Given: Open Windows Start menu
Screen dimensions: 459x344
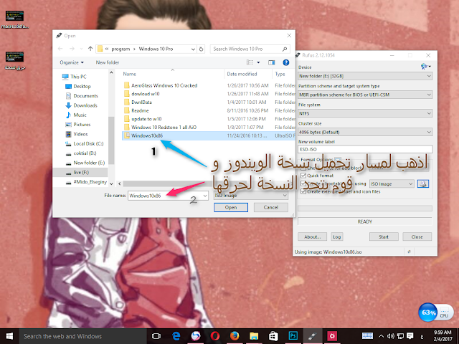Looking at the screenshot, I should coord(9,336).
